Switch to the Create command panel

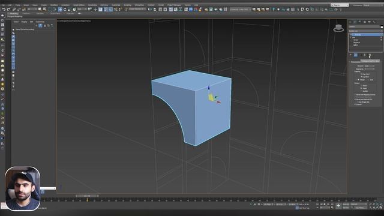tap(350, 22)
